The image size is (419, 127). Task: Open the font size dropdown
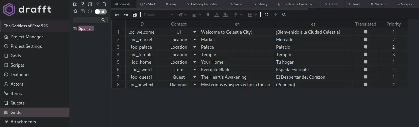click(182, 15)
